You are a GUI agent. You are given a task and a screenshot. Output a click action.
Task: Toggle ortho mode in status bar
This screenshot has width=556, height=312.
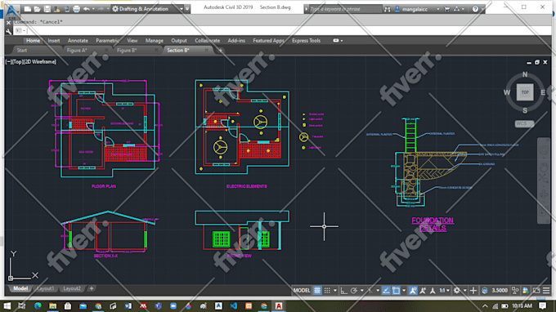(x=343, y=291)
